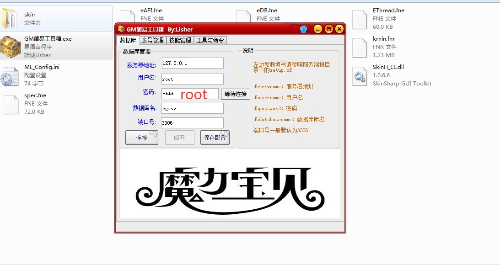Screen dimensions: 500x265
Task: Click the eDB.fne file name
Action: pos(267,10)
